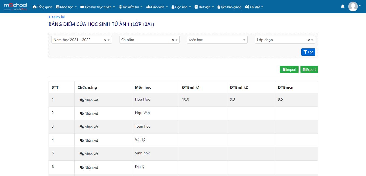Click the mSchool logo
The image size is (366, 176).
[15, 7]
